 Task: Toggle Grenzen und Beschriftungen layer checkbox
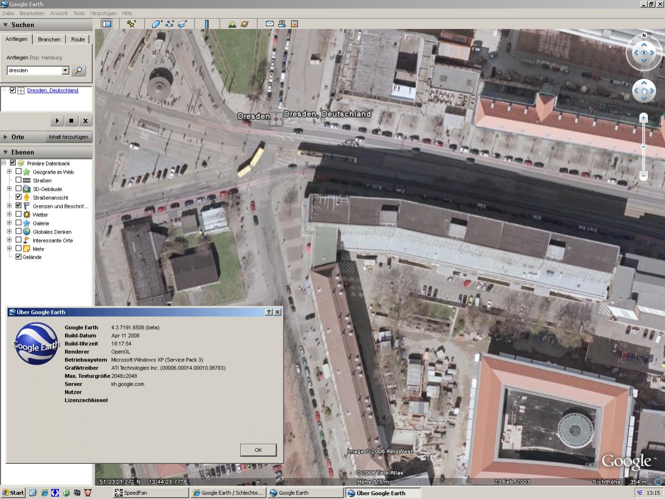click(x=19, y=205)
